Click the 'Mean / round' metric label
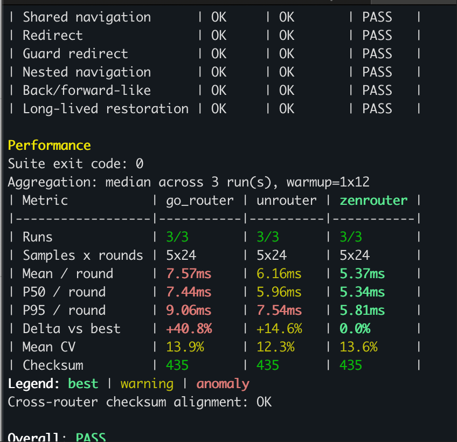457x442 pixels. (x=68, y=274)
